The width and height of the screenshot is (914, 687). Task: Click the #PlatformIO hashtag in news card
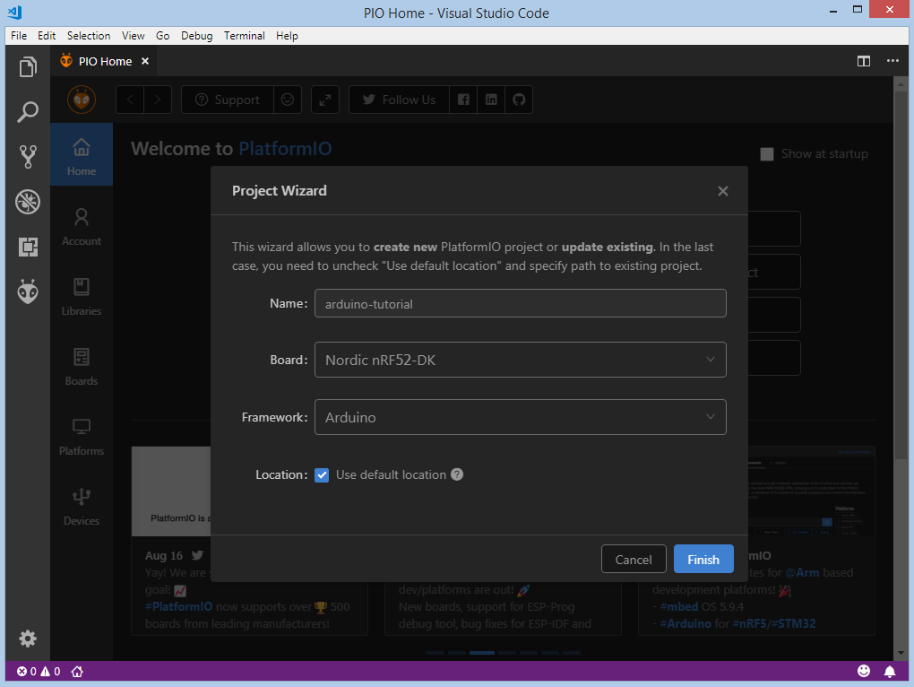tap(178, 606)
